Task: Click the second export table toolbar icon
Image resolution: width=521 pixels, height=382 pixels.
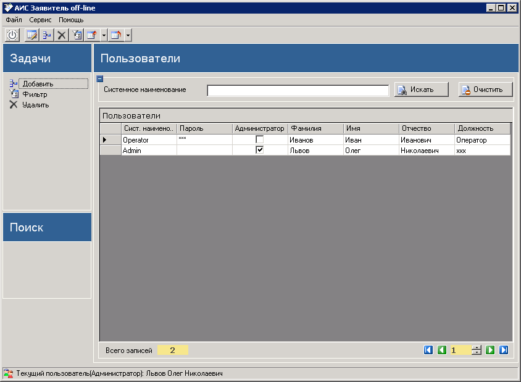Action: 116,35
